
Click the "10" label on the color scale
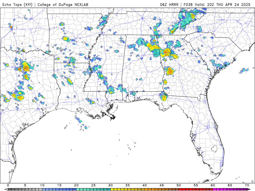[42, 185]
